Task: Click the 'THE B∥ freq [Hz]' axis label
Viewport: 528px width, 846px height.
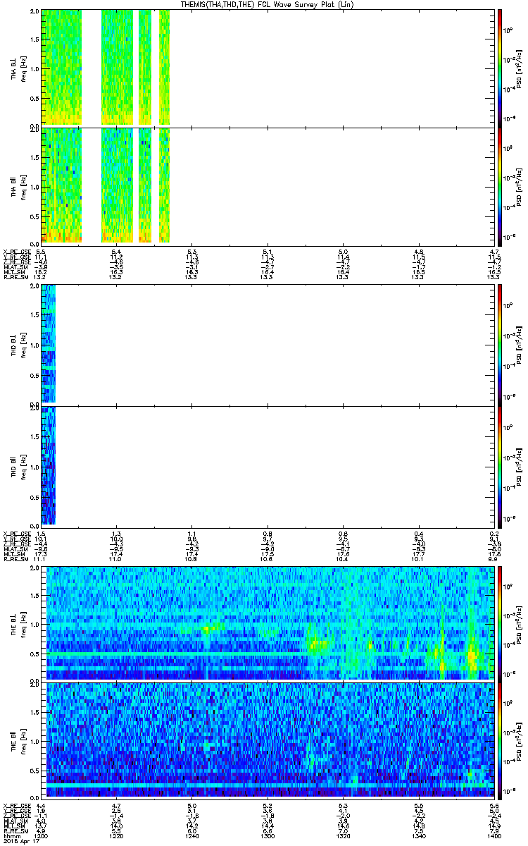Action: coord(18,740)
